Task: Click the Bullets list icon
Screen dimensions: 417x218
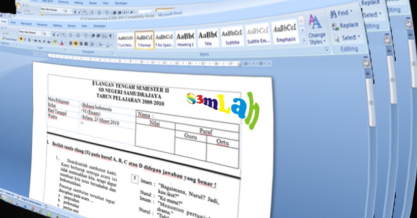Action: point(71,35)
